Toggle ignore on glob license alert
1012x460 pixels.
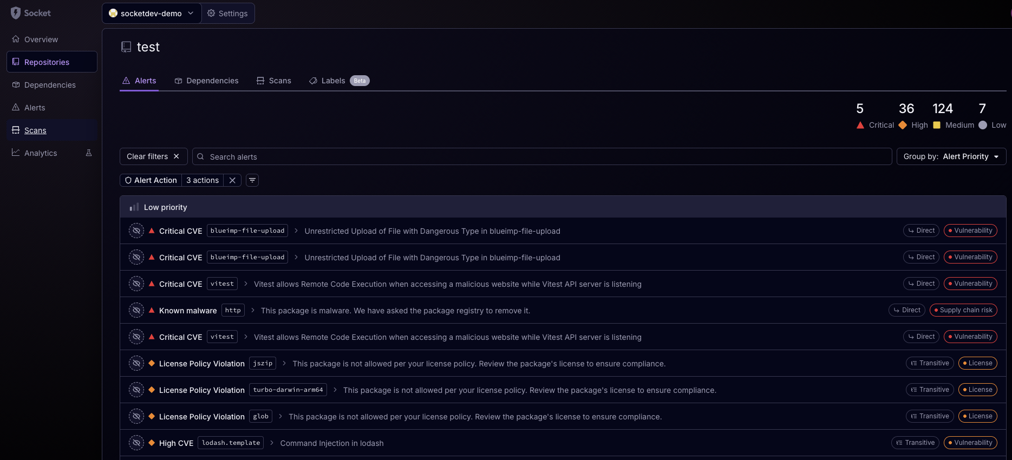(136, 416)
